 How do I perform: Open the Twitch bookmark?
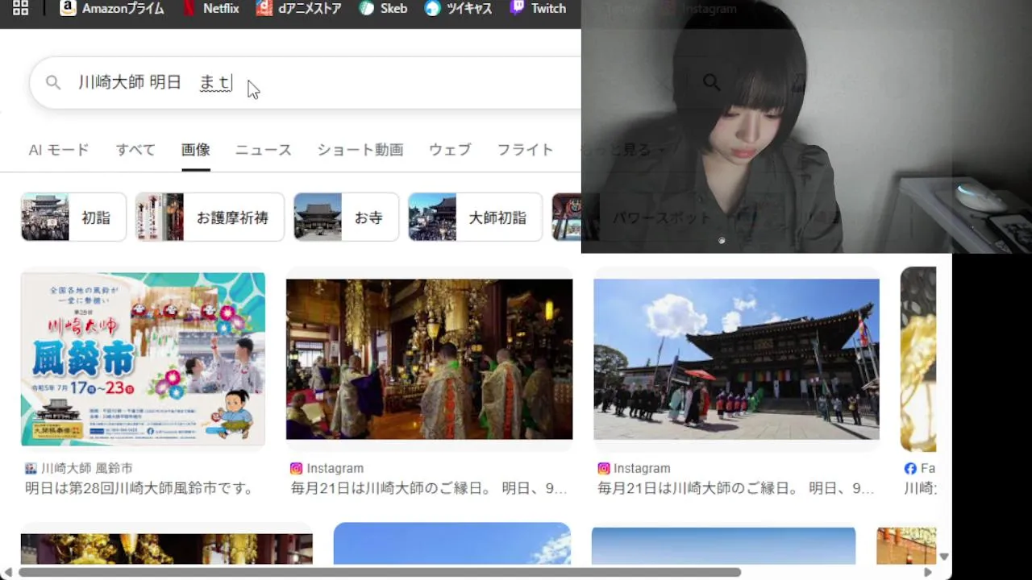[538, 8]
